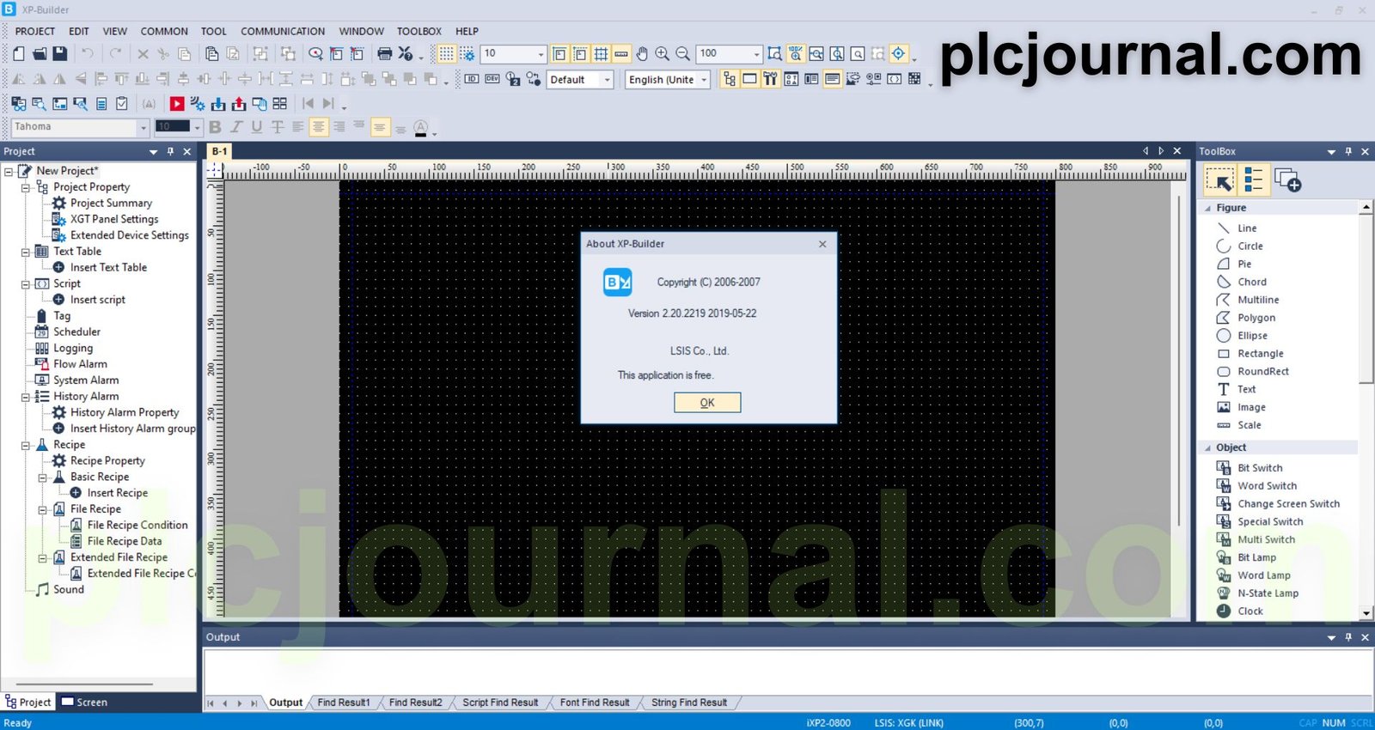
Task: Select the hand pan tool
Action: coord(641,53)
